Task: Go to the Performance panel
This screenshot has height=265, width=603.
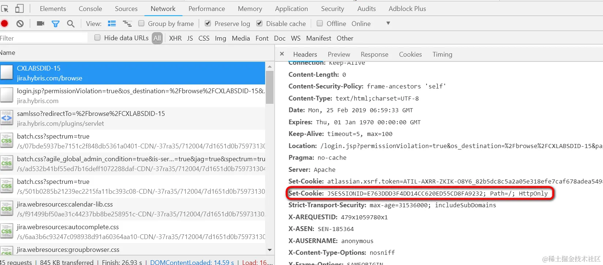Action: (207, 8)
